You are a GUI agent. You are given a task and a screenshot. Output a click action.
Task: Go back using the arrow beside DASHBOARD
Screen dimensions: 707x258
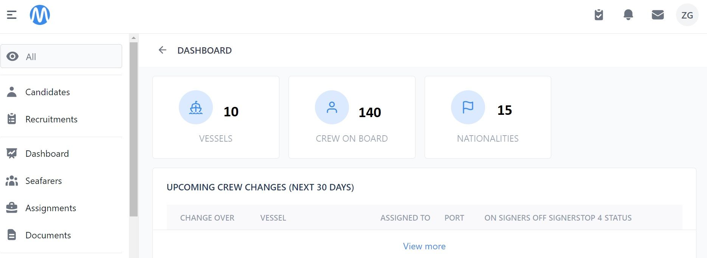click(x=163, y=50)
